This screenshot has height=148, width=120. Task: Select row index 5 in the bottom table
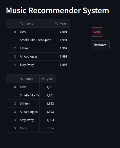point(12,128)
